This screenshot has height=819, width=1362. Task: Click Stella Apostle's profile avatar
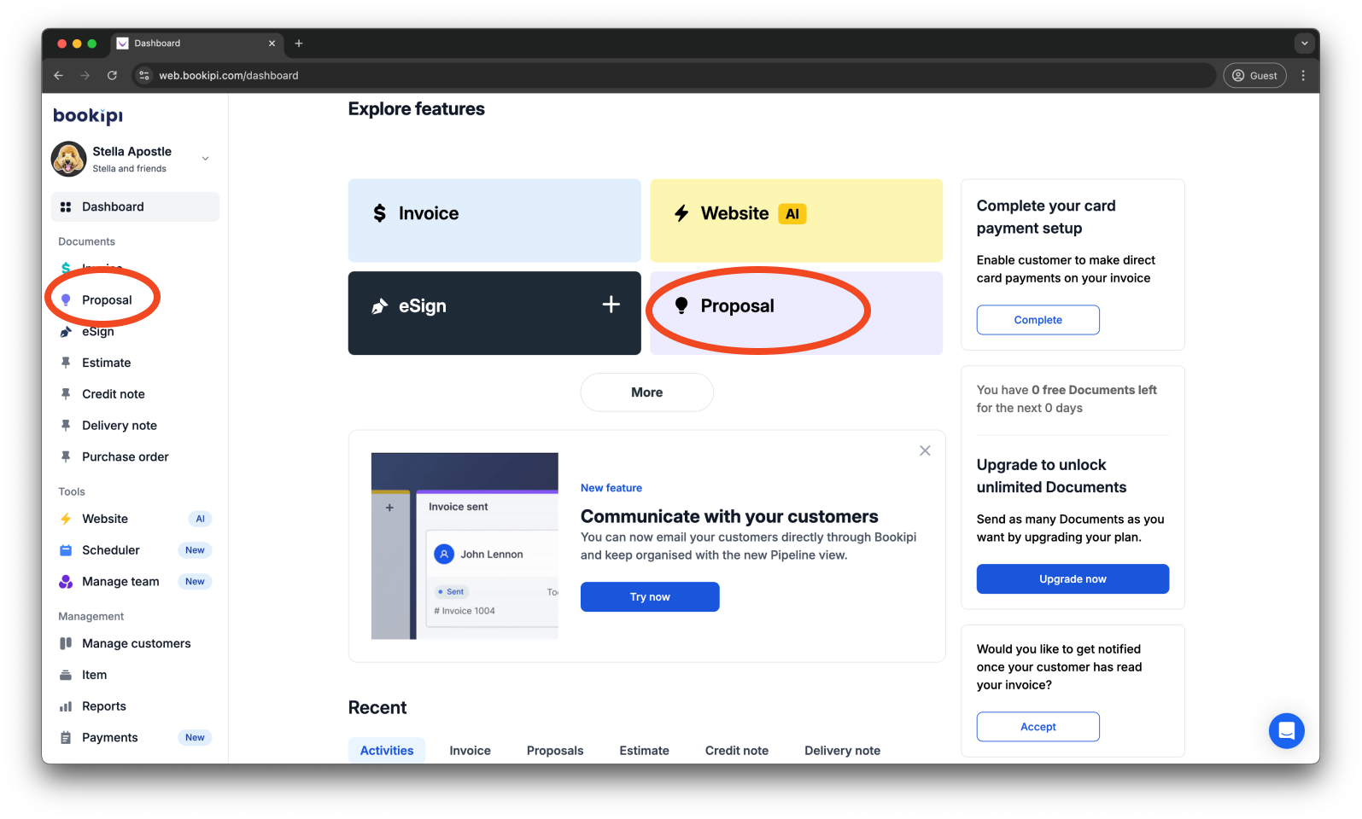coord(68,159)
